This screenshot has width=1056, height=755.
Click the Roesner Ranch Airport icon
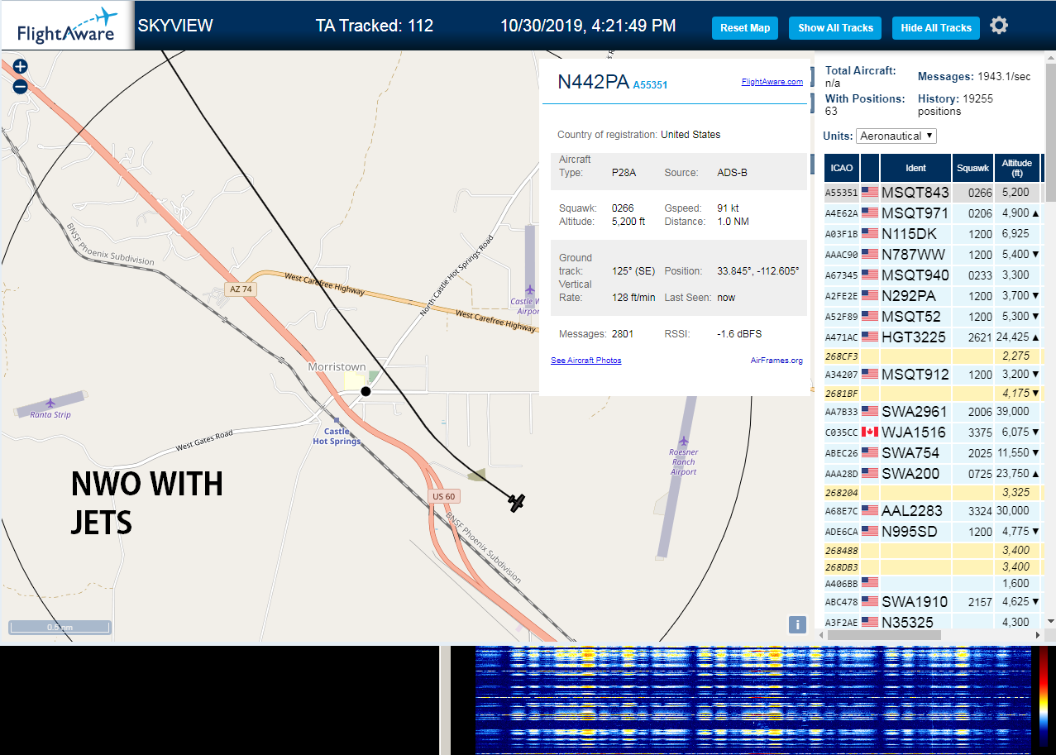pos(683,441)
